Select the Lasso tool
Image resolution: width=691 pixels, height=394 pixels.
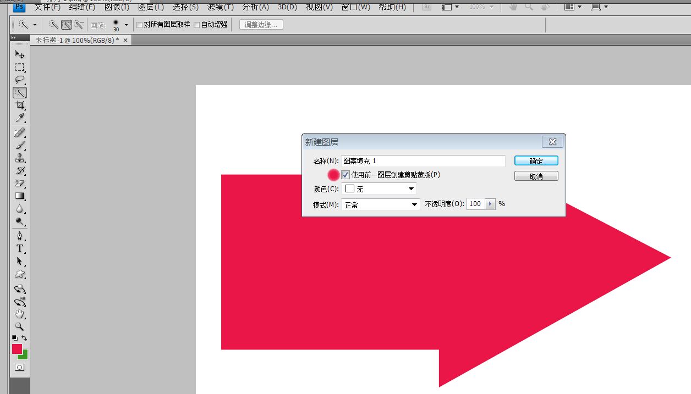(x=20, y=80)
